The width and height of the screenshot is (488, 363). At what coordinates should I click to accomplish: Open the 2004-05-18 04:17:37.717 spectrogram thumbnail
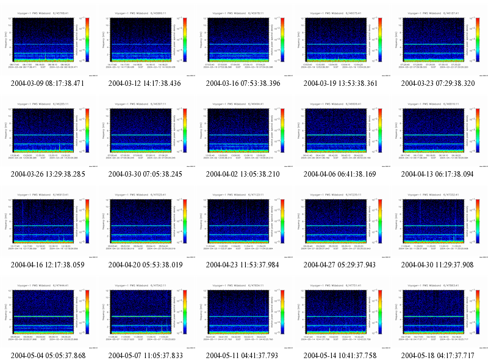tap(439, 314)
